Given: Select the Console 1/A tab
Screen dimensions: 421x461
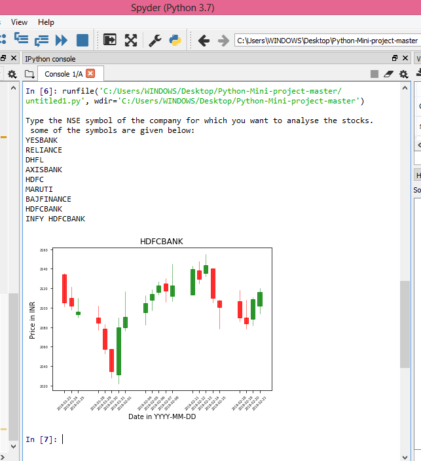Looking at the screenshot, I should tap(64, 74).
